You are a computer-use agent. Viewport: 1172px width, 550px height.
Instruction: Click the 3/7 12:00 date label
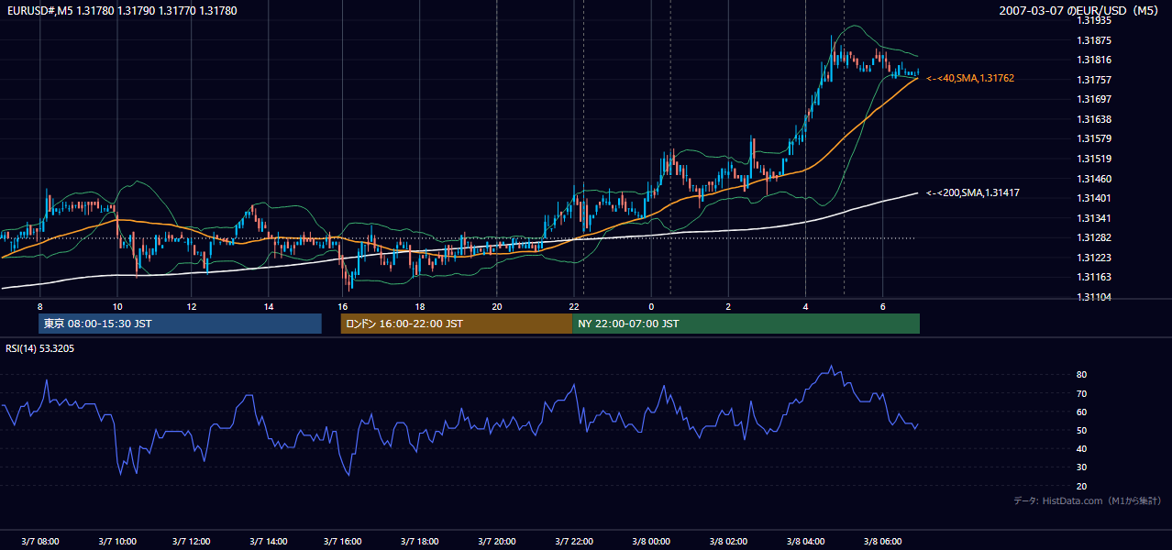(192, 541)
